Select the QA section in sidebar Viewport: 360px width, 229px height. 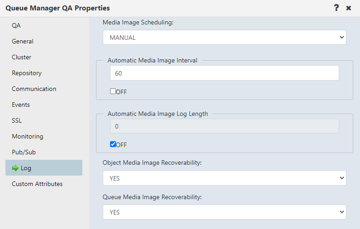point(16,25)
